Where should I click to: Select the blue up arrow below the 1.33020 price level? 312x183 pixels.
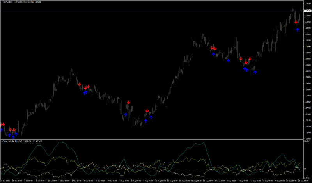(x=298, y=30)
